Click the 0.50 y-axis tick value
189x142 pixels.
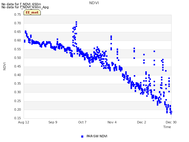[18, 58]
